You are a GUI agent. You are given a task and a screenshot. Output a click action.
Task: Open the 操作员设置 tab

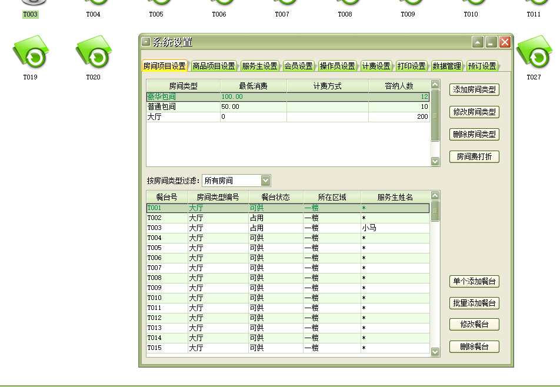click(x=338, y=66)
